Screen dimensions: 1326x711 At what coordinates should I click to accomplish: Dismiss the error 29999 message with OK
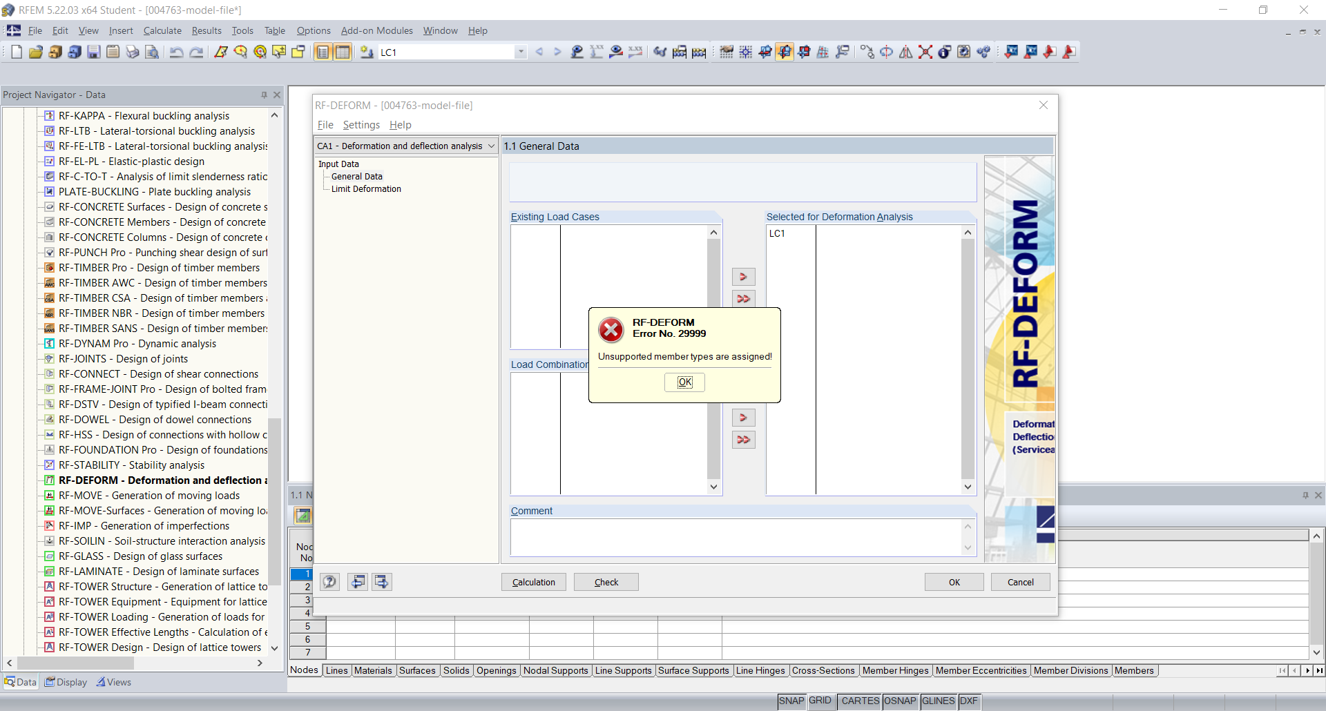[x=684, y=382]
